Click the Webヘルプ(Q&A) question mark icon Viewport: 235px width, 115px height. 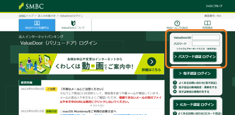click(177, 23)
